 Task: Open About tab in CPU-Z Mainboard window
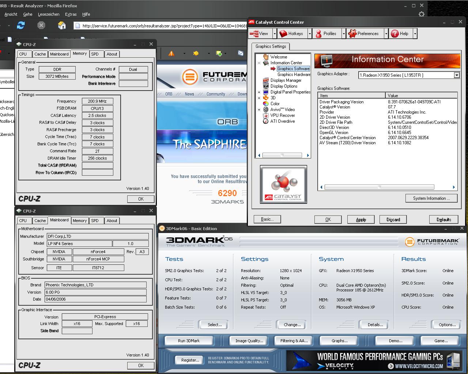pos(112,221)
